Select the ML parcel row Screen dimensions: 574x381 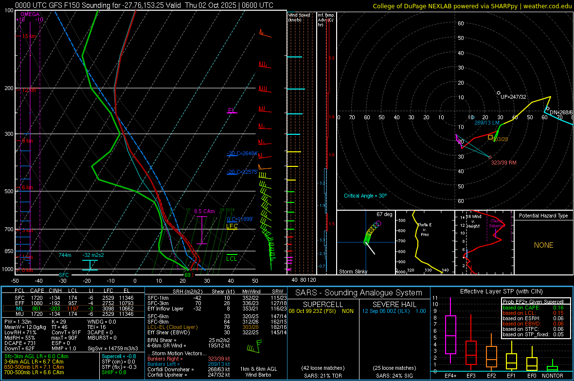[x=73, y=308]
